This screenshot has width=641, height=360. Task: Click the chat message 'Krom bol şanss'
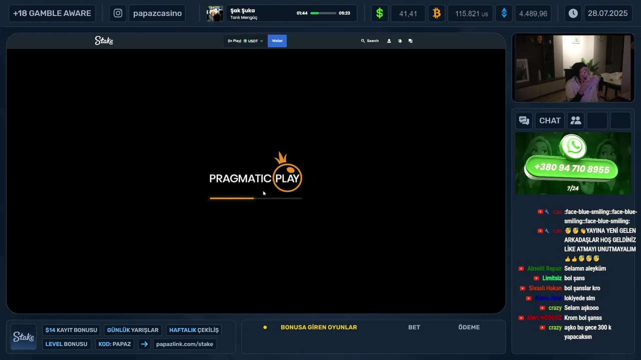pos(583,318)
